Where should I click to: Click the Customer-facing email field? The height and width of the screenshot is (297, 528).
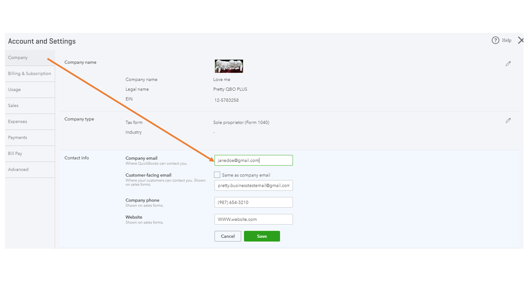click(253, 186)
